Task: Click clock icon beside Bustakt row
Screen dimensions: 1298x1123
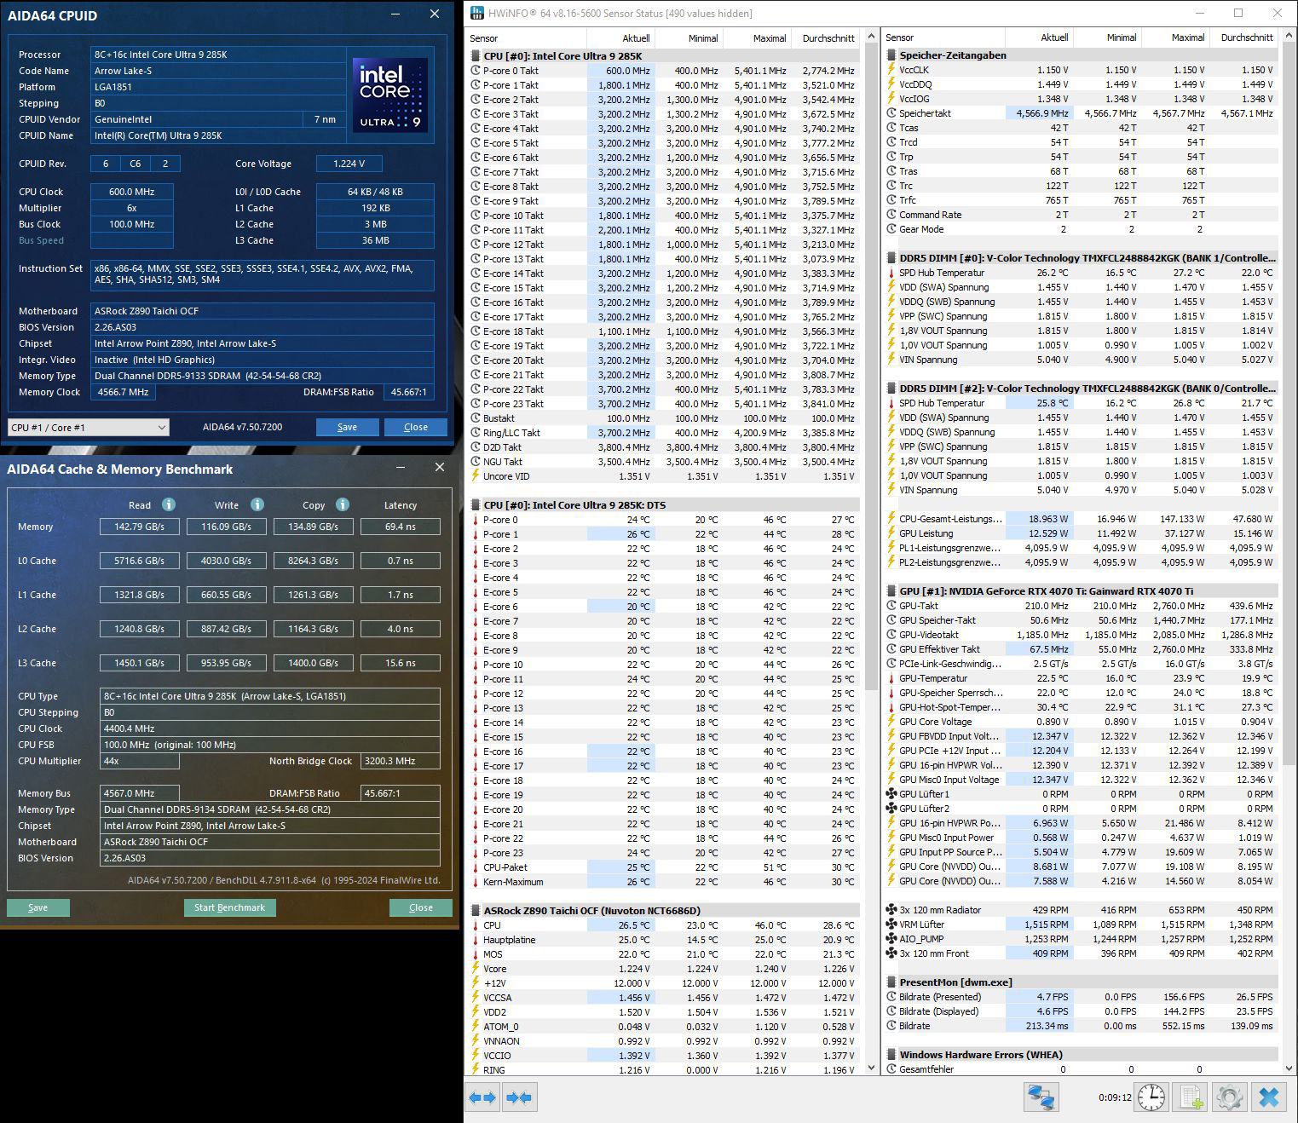Action: (476, 418)
